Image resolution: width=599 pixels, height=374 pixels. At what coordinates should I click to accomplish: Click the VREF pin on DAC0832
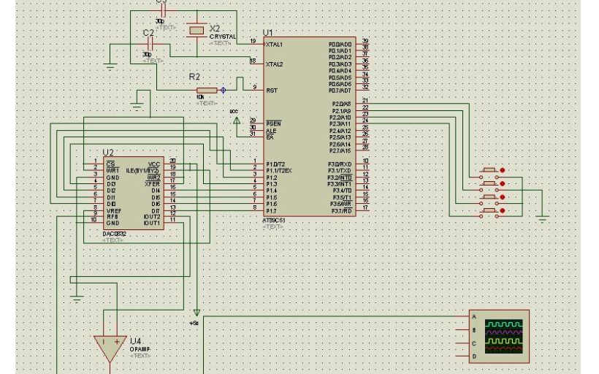tap(114, 210)
